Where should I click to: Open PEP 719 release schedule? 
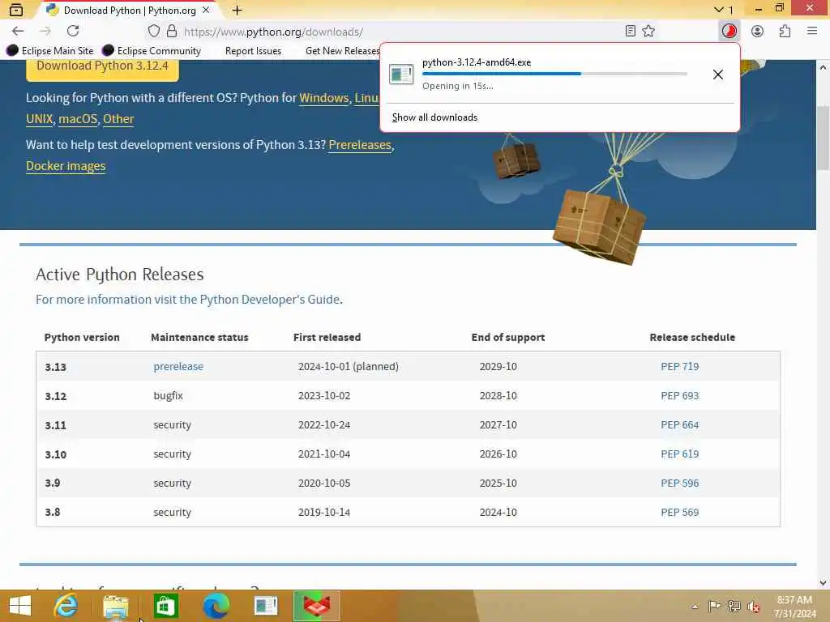[x=680, y=367]
